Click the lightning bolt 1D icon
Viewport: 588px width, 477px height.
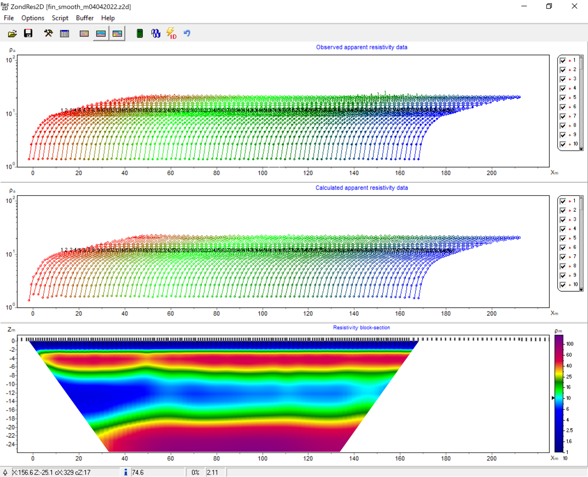click(x=171, y=33)
